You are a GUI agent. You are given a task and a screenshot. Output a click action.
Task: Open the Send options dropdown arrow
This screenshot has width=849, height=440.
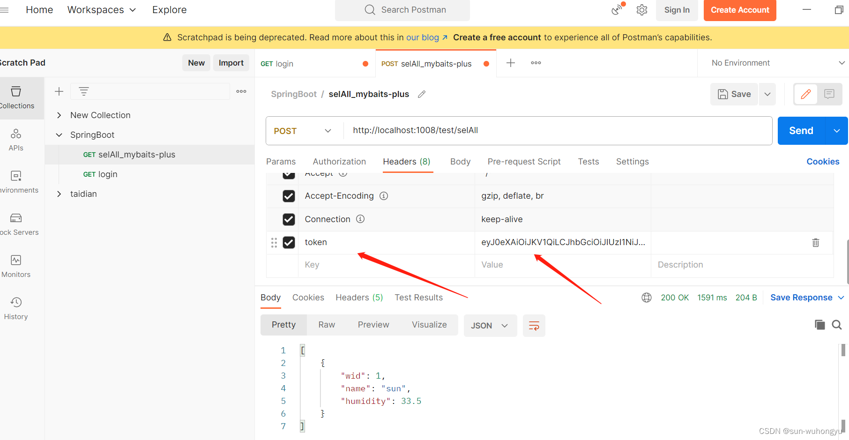837,131
